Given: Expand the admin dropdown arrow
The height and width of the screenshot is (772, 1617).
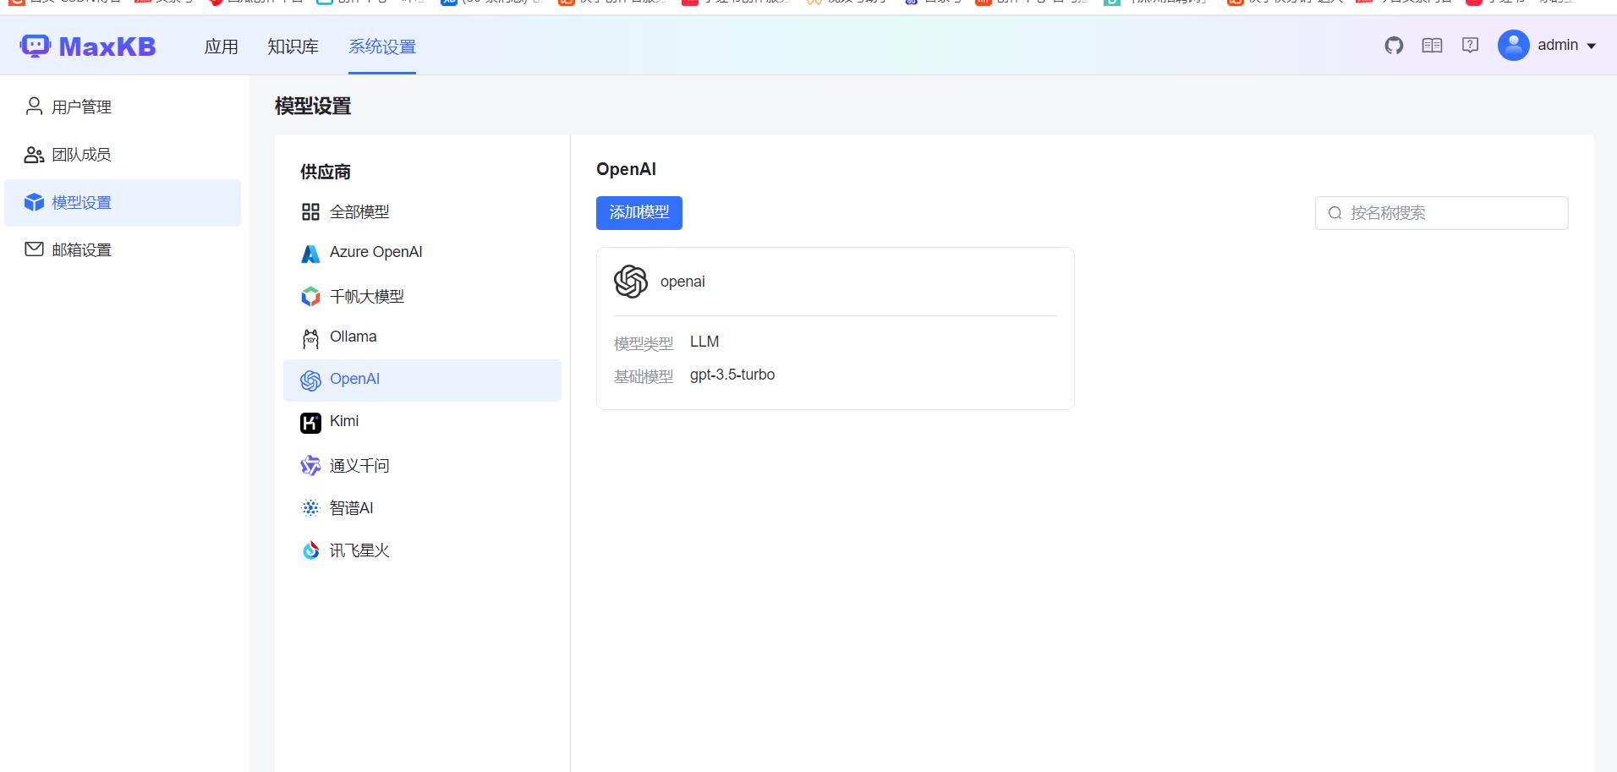Looking at the screenshot, I should (1591, 47).
